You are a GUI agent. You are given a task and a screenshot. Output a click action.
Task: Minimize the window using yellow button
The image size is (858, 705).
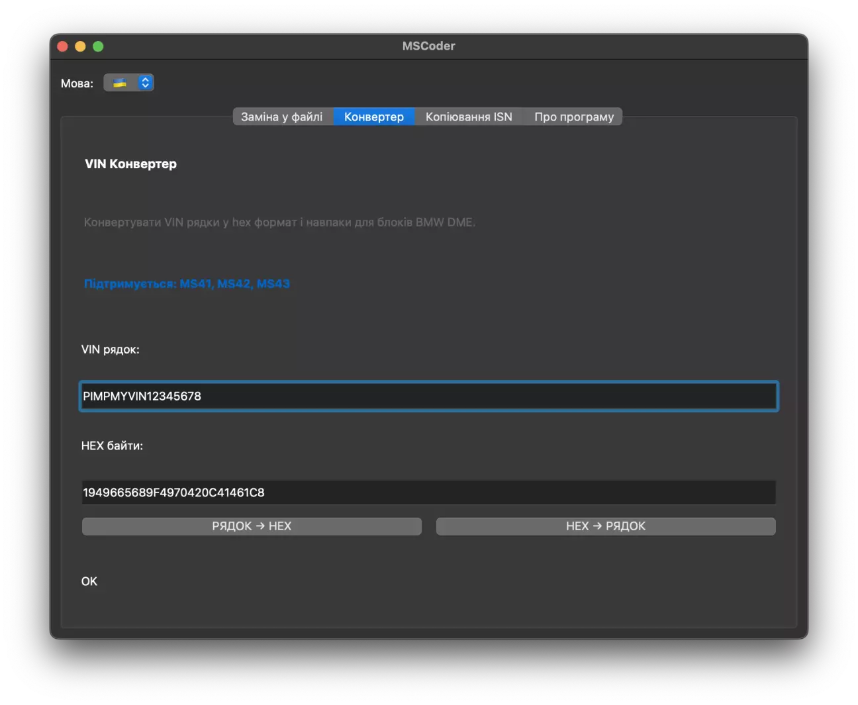pyautogui.click(x=80, y=46)
